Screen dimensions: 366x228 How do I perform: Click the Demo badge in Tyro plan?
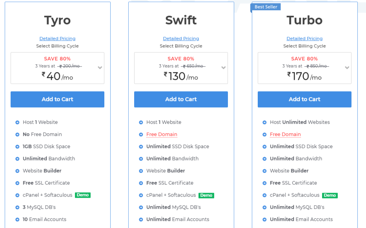pos(83,195)
